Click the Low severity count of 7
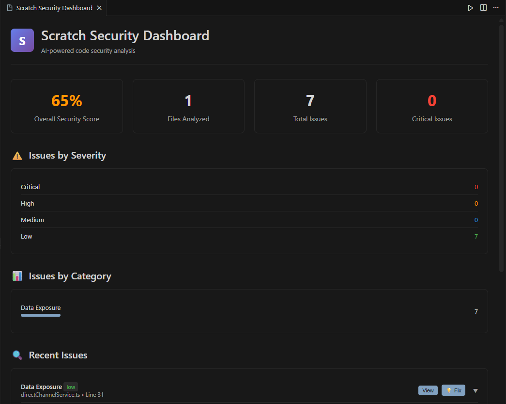Viewport: 506px width, 404px height. pyautogui.click(x=476, y=237)
